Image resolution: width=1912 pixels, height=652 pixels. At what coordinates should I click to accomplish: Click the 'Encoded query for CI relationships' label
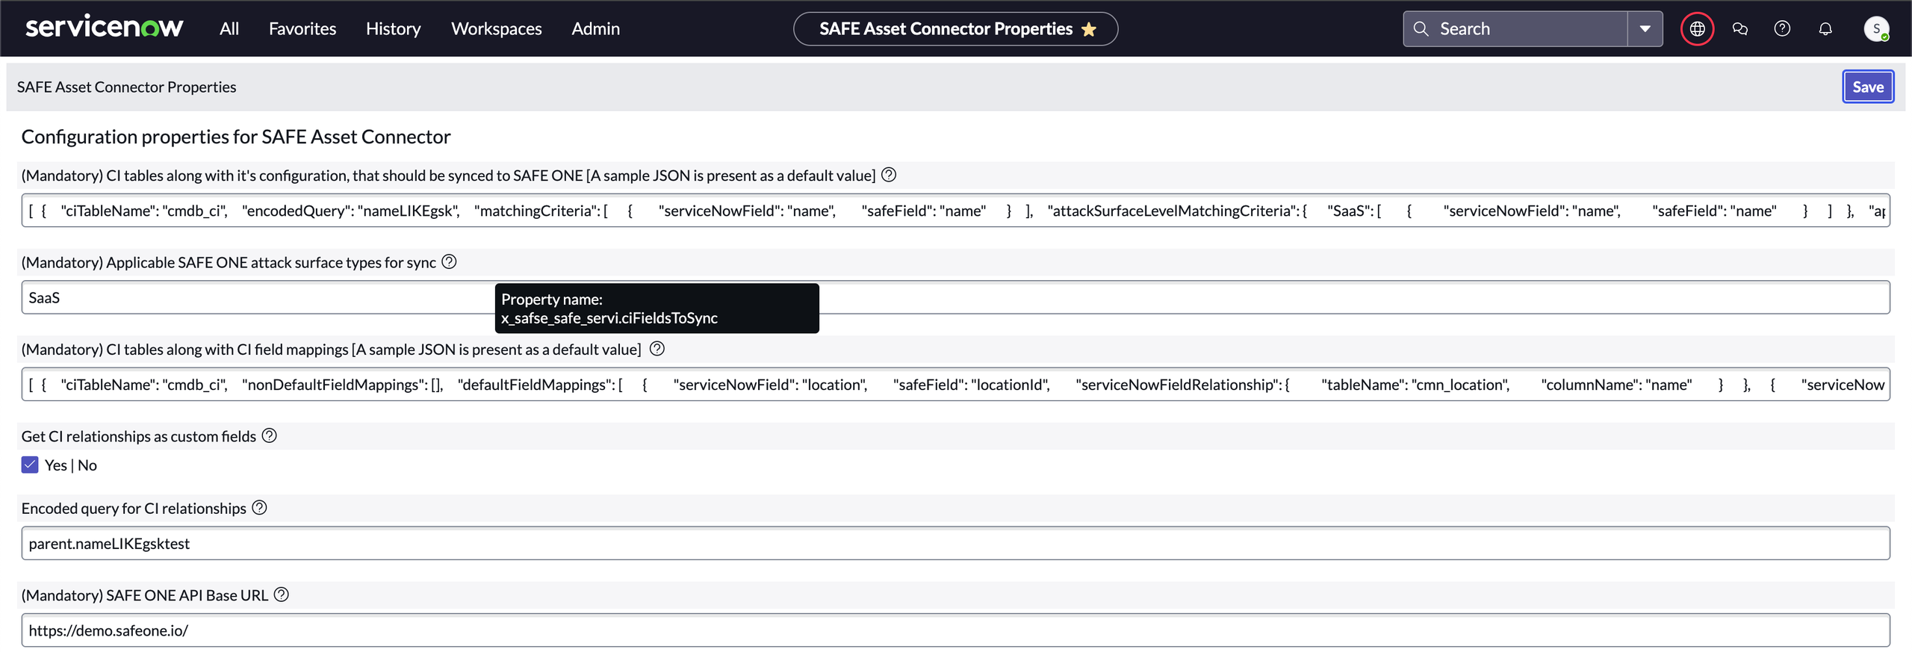click(x=134, y=509)
